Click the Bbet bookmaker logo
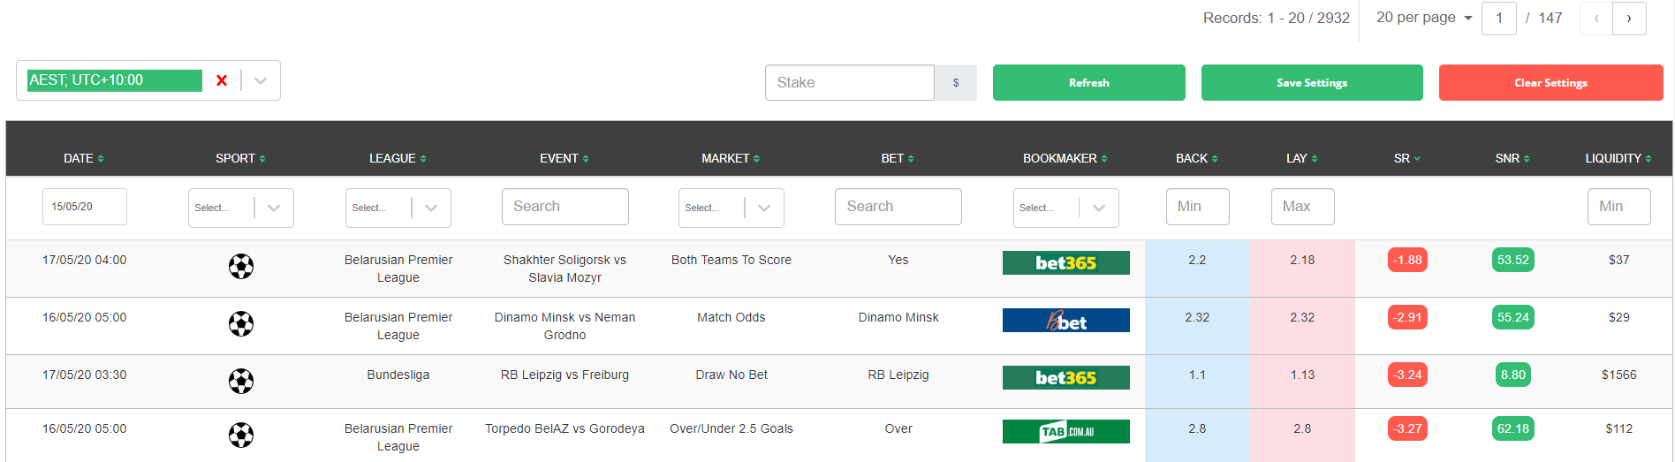The width and height of the screenshot is (1675, 462). 1065,320
